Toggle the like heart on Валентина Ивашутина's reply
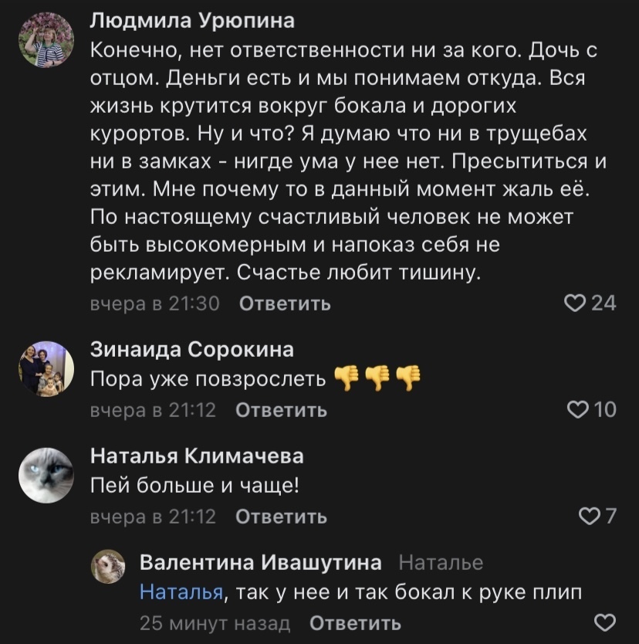Screen dimensions: 639x644 tap(607, 622)
